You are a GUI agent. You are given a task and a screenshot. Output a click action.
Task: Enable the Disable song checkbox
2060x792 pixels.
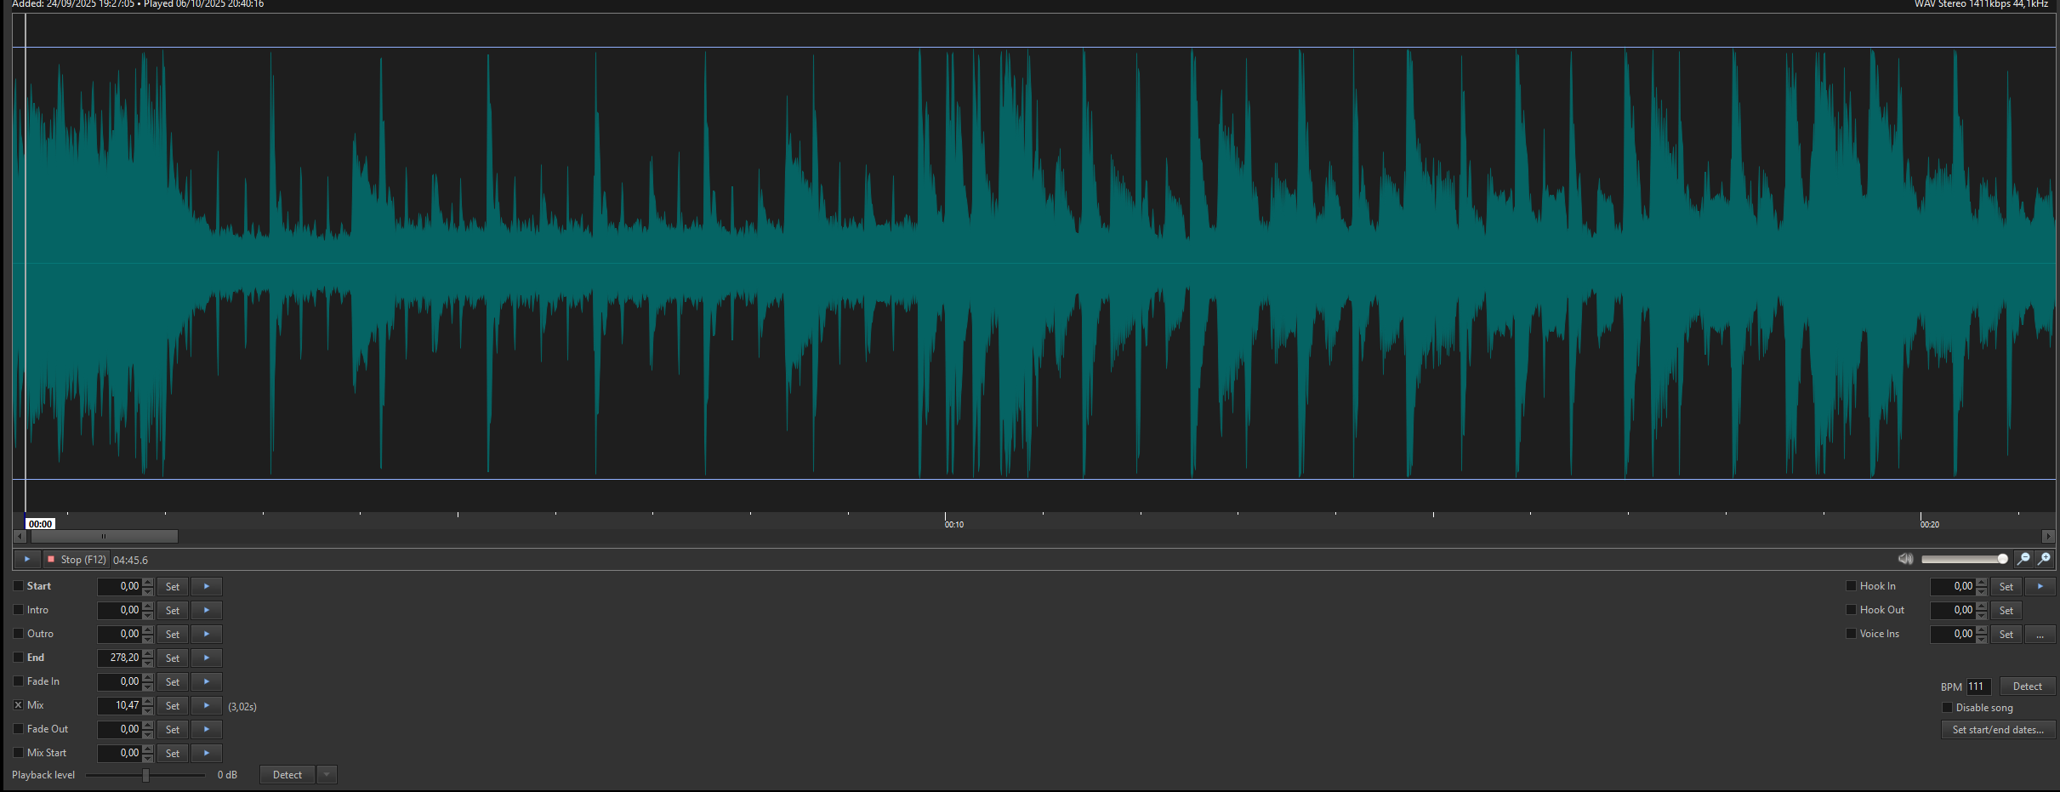point(1947,708)
